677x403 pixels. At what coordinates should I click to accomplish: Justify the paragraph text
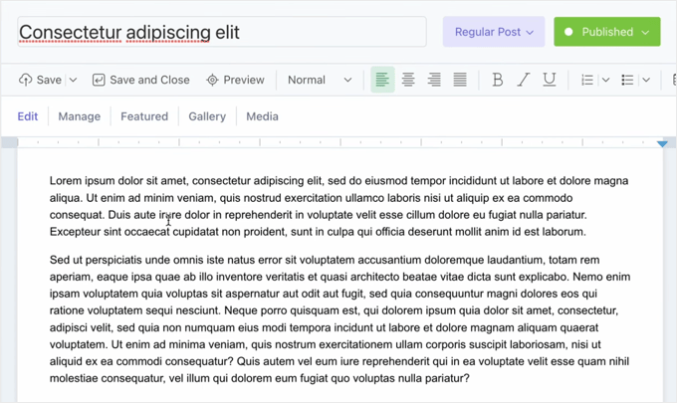tap(460, 80)
